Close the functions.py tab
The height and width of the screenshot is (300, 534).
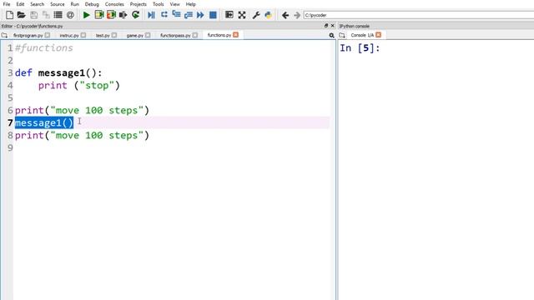[235, 35]
